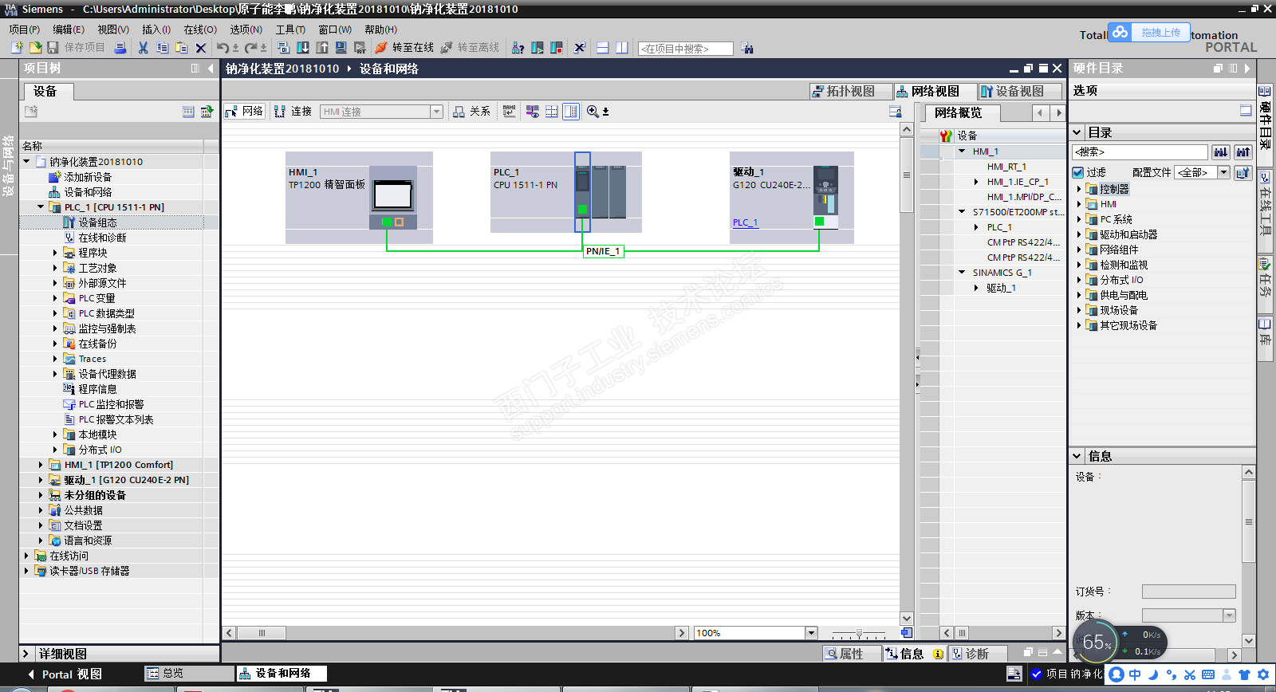Collapse the 目录 catalog section
1276x692 pixels.
click(1077, 132)
